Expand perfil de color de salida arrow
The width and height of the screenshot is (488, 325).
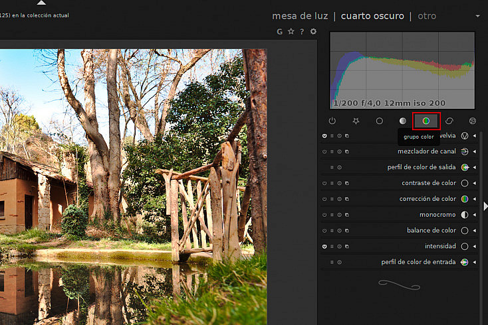point(475,167)
